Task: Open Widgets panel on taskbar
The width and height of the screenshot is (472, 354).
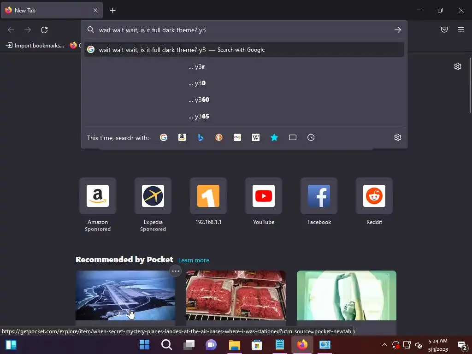Action: [11, 345]
